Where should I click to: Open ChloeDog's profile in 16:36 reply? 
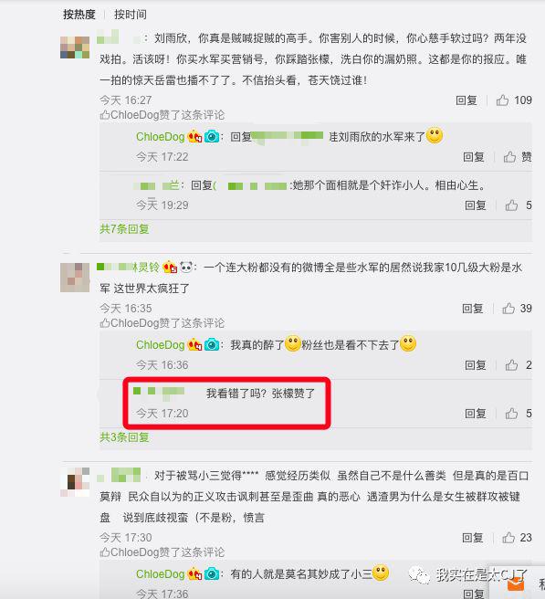click(160, 344)
